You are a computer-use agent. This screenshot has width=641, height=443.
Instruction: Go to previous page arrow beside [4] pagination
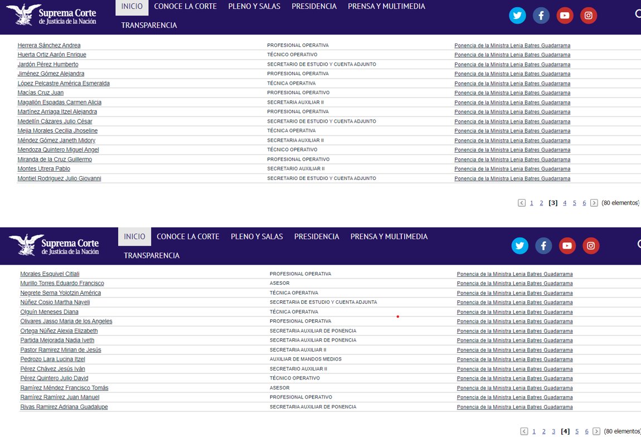(x=524, y=431)
